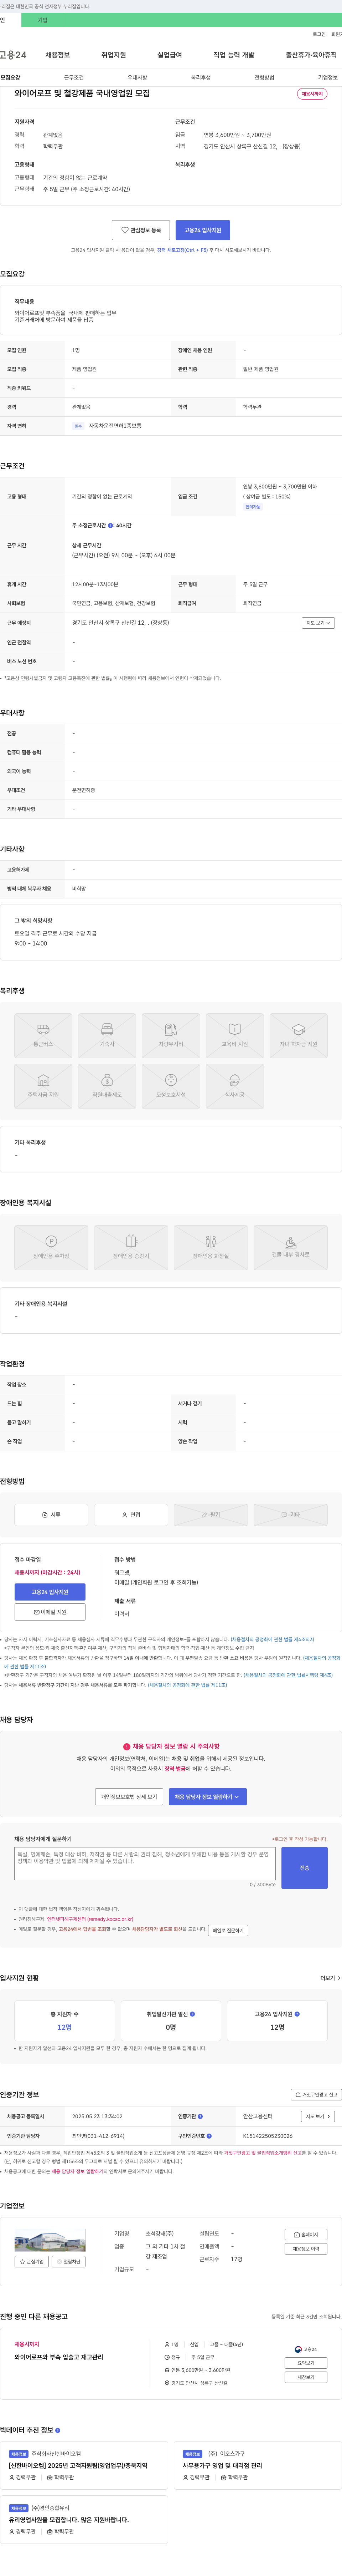Click the 채용정보 이력 button
Viewport: 342px width, 2576px height.
pos(306,2249)
